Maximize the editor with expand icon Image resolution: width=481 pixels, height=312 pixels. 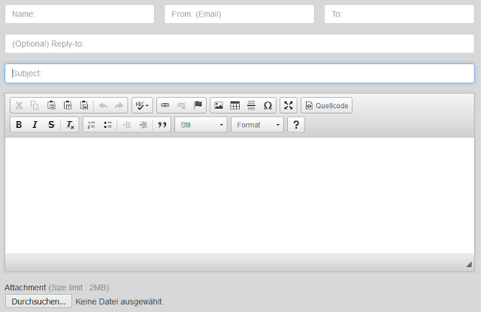[289, 105]
